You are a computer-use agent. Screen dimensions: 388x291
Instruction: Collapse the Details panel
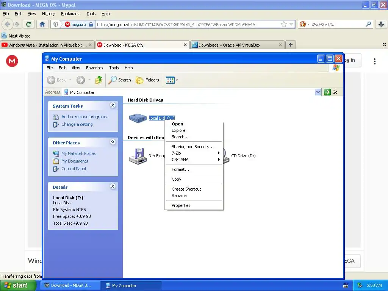pyautogui.click(x=113, y=186)
